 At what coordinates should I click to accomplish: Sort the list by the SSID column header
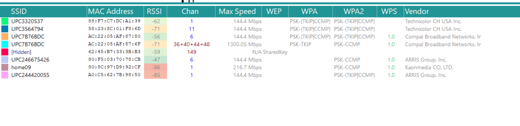19,11
